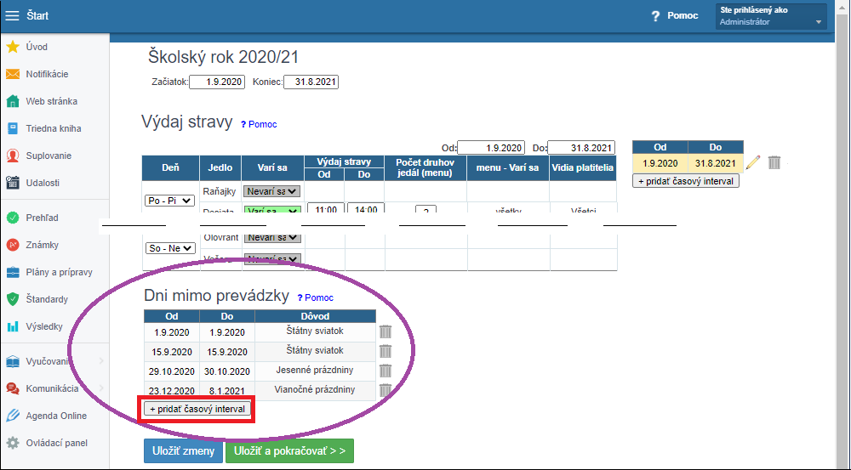Open the Známky section

pos(42,245)
